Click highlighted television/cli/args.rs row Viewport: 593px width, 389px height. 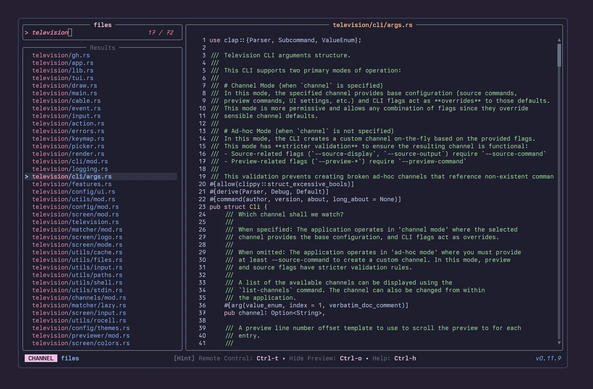101,177
